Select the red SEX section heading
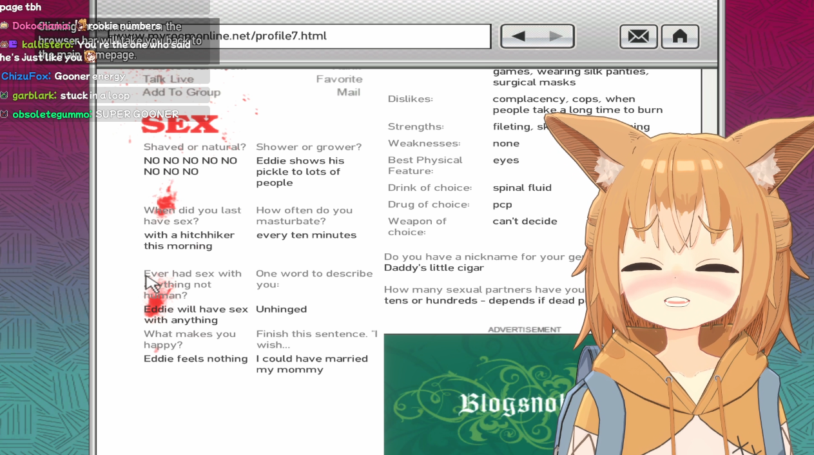814x455 pixels. click(x=180, y=124)
